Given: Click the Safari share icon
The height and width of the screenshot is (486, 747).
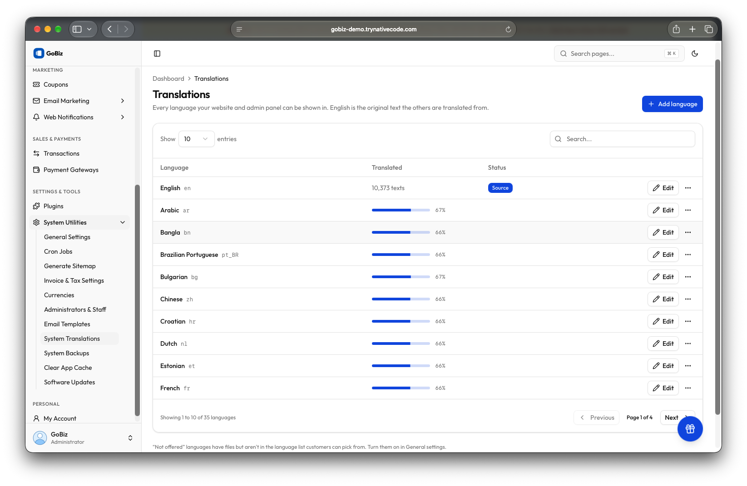Looking at the screenshot, I should click(x=676, y=29).
